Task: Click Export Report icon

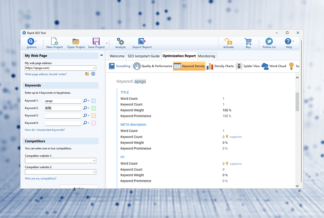Action: click(x=142, y=41)
